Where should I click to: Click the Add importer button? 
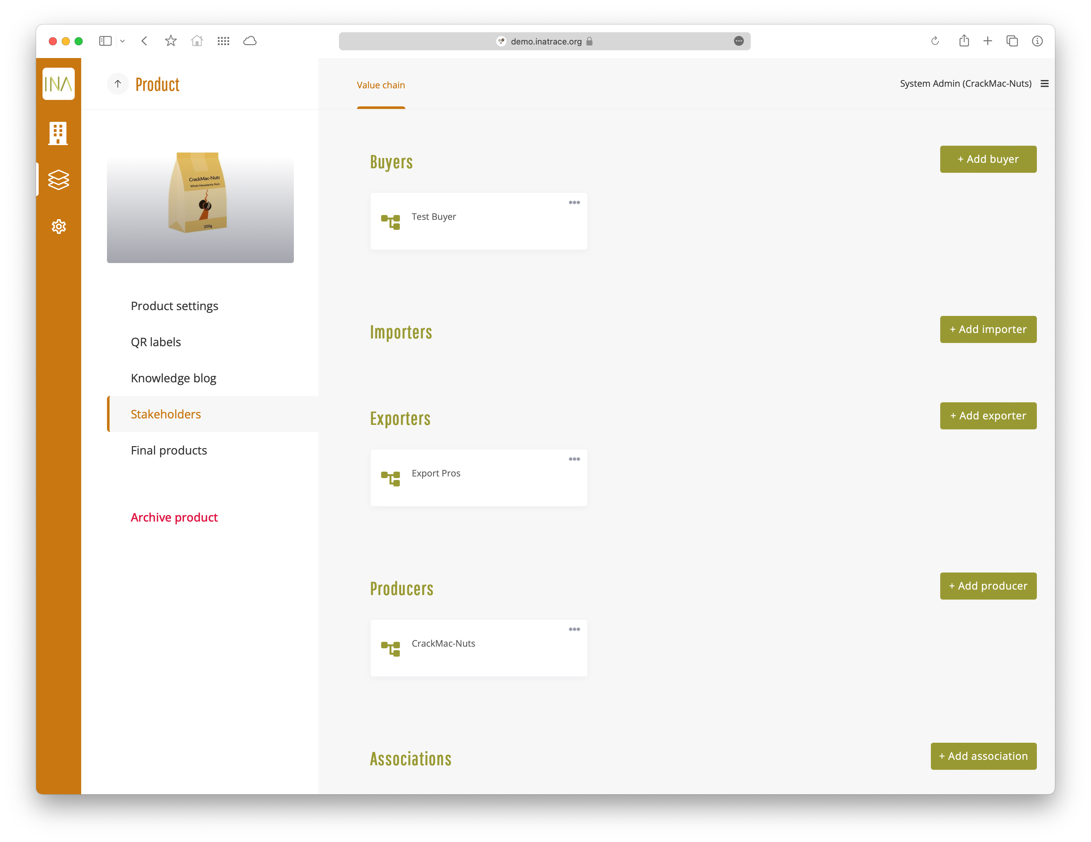click(x=988, y=329)
